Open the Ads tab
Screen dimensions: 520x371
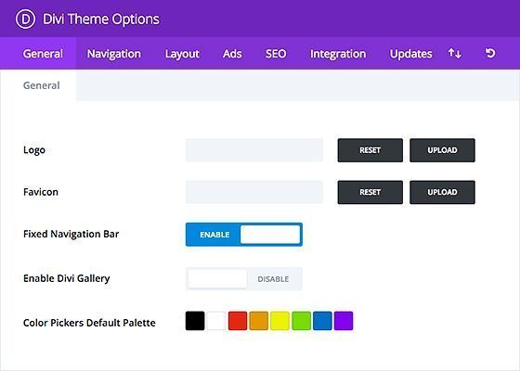coord(232,54)
